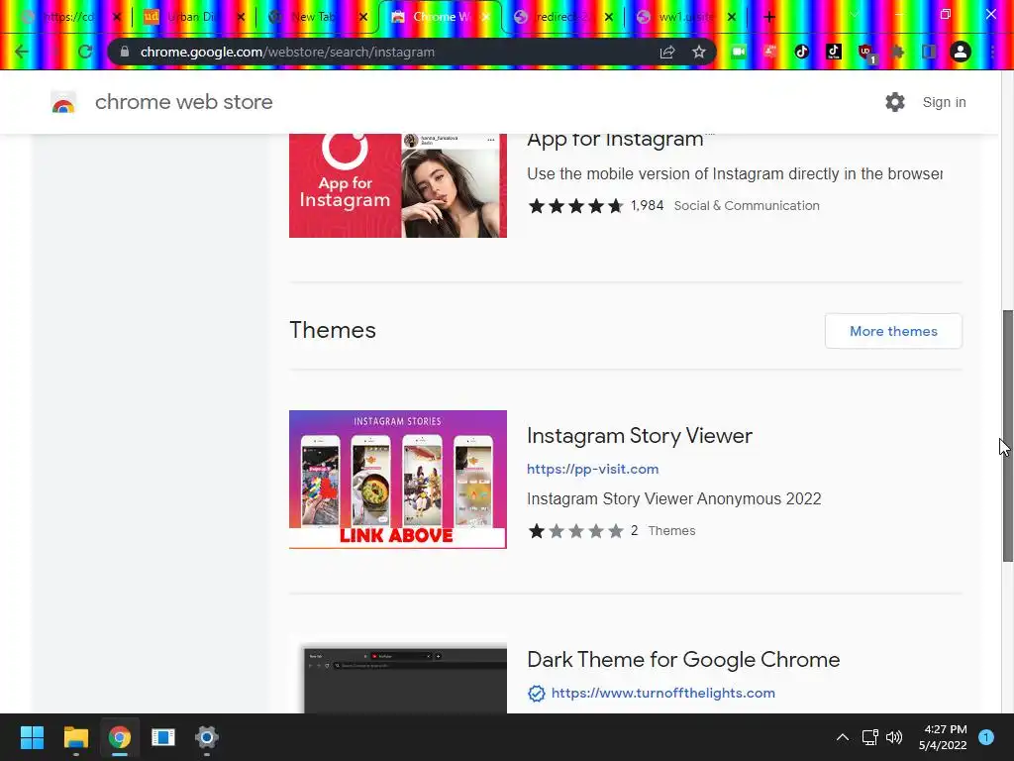
Task: Open the square TikTok extension icon
Action: click(834, 52)
